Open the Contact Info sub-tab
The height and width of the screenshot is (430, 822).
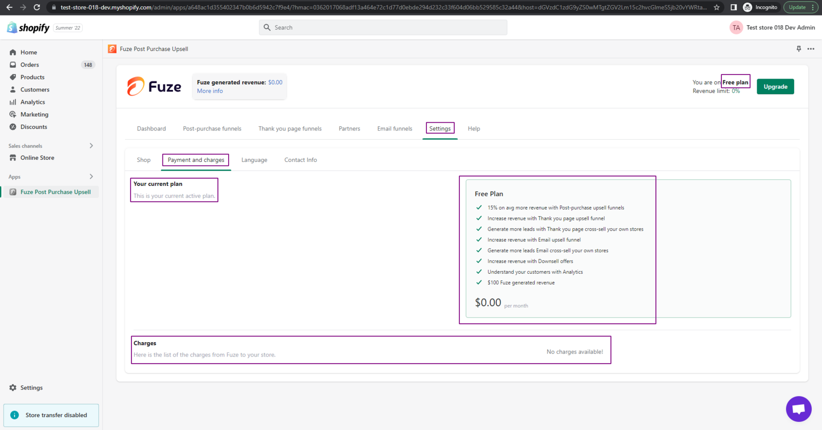tap(301, 160)
